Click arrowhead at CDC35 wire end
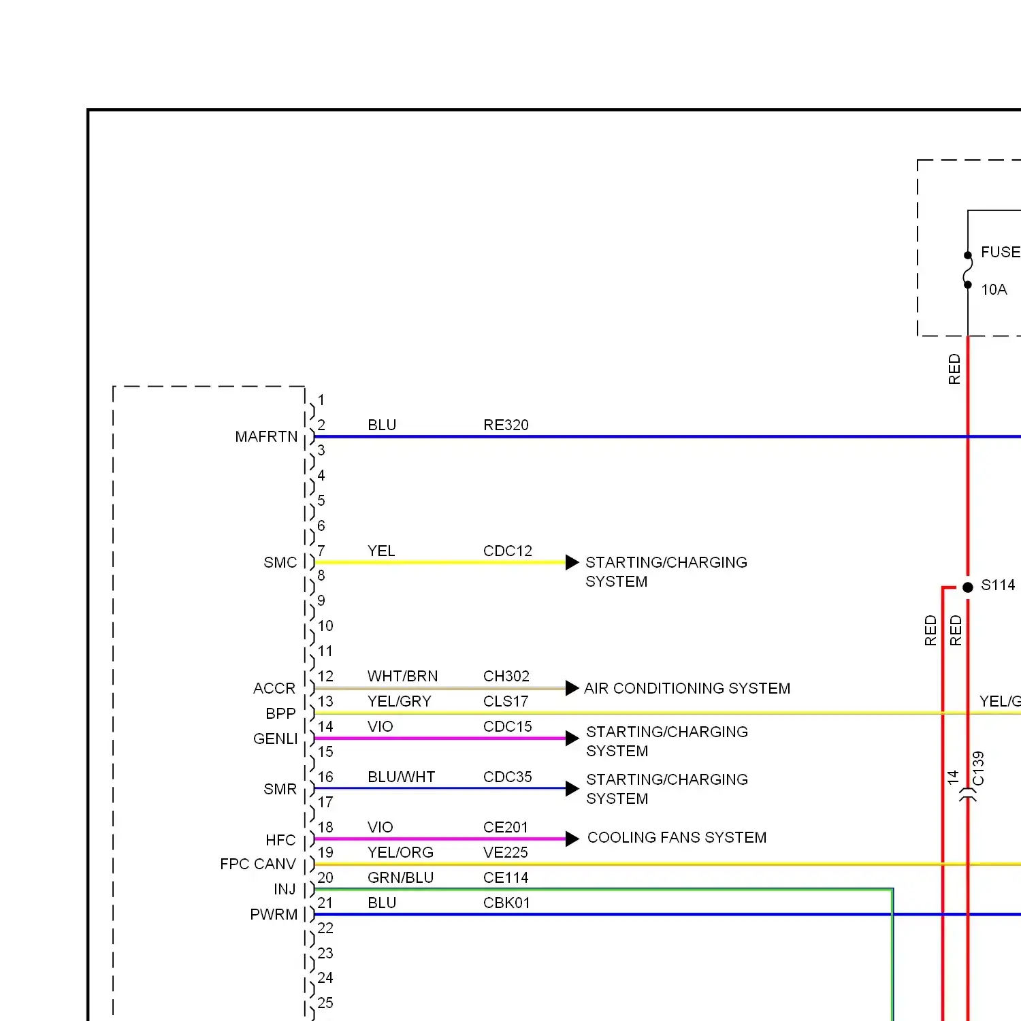1021x1021 pixels. click(572, 789)
